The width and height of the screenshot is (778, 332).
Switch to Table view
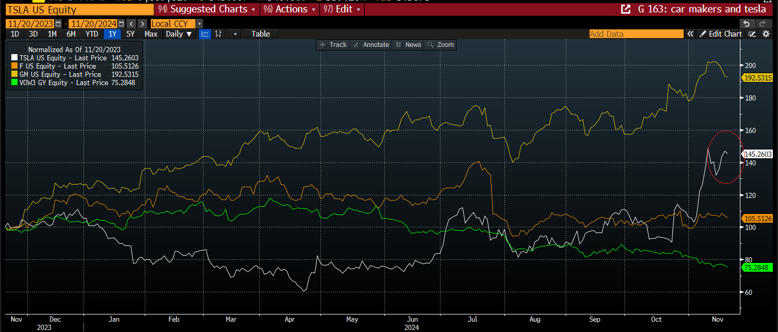pos(261,34)
